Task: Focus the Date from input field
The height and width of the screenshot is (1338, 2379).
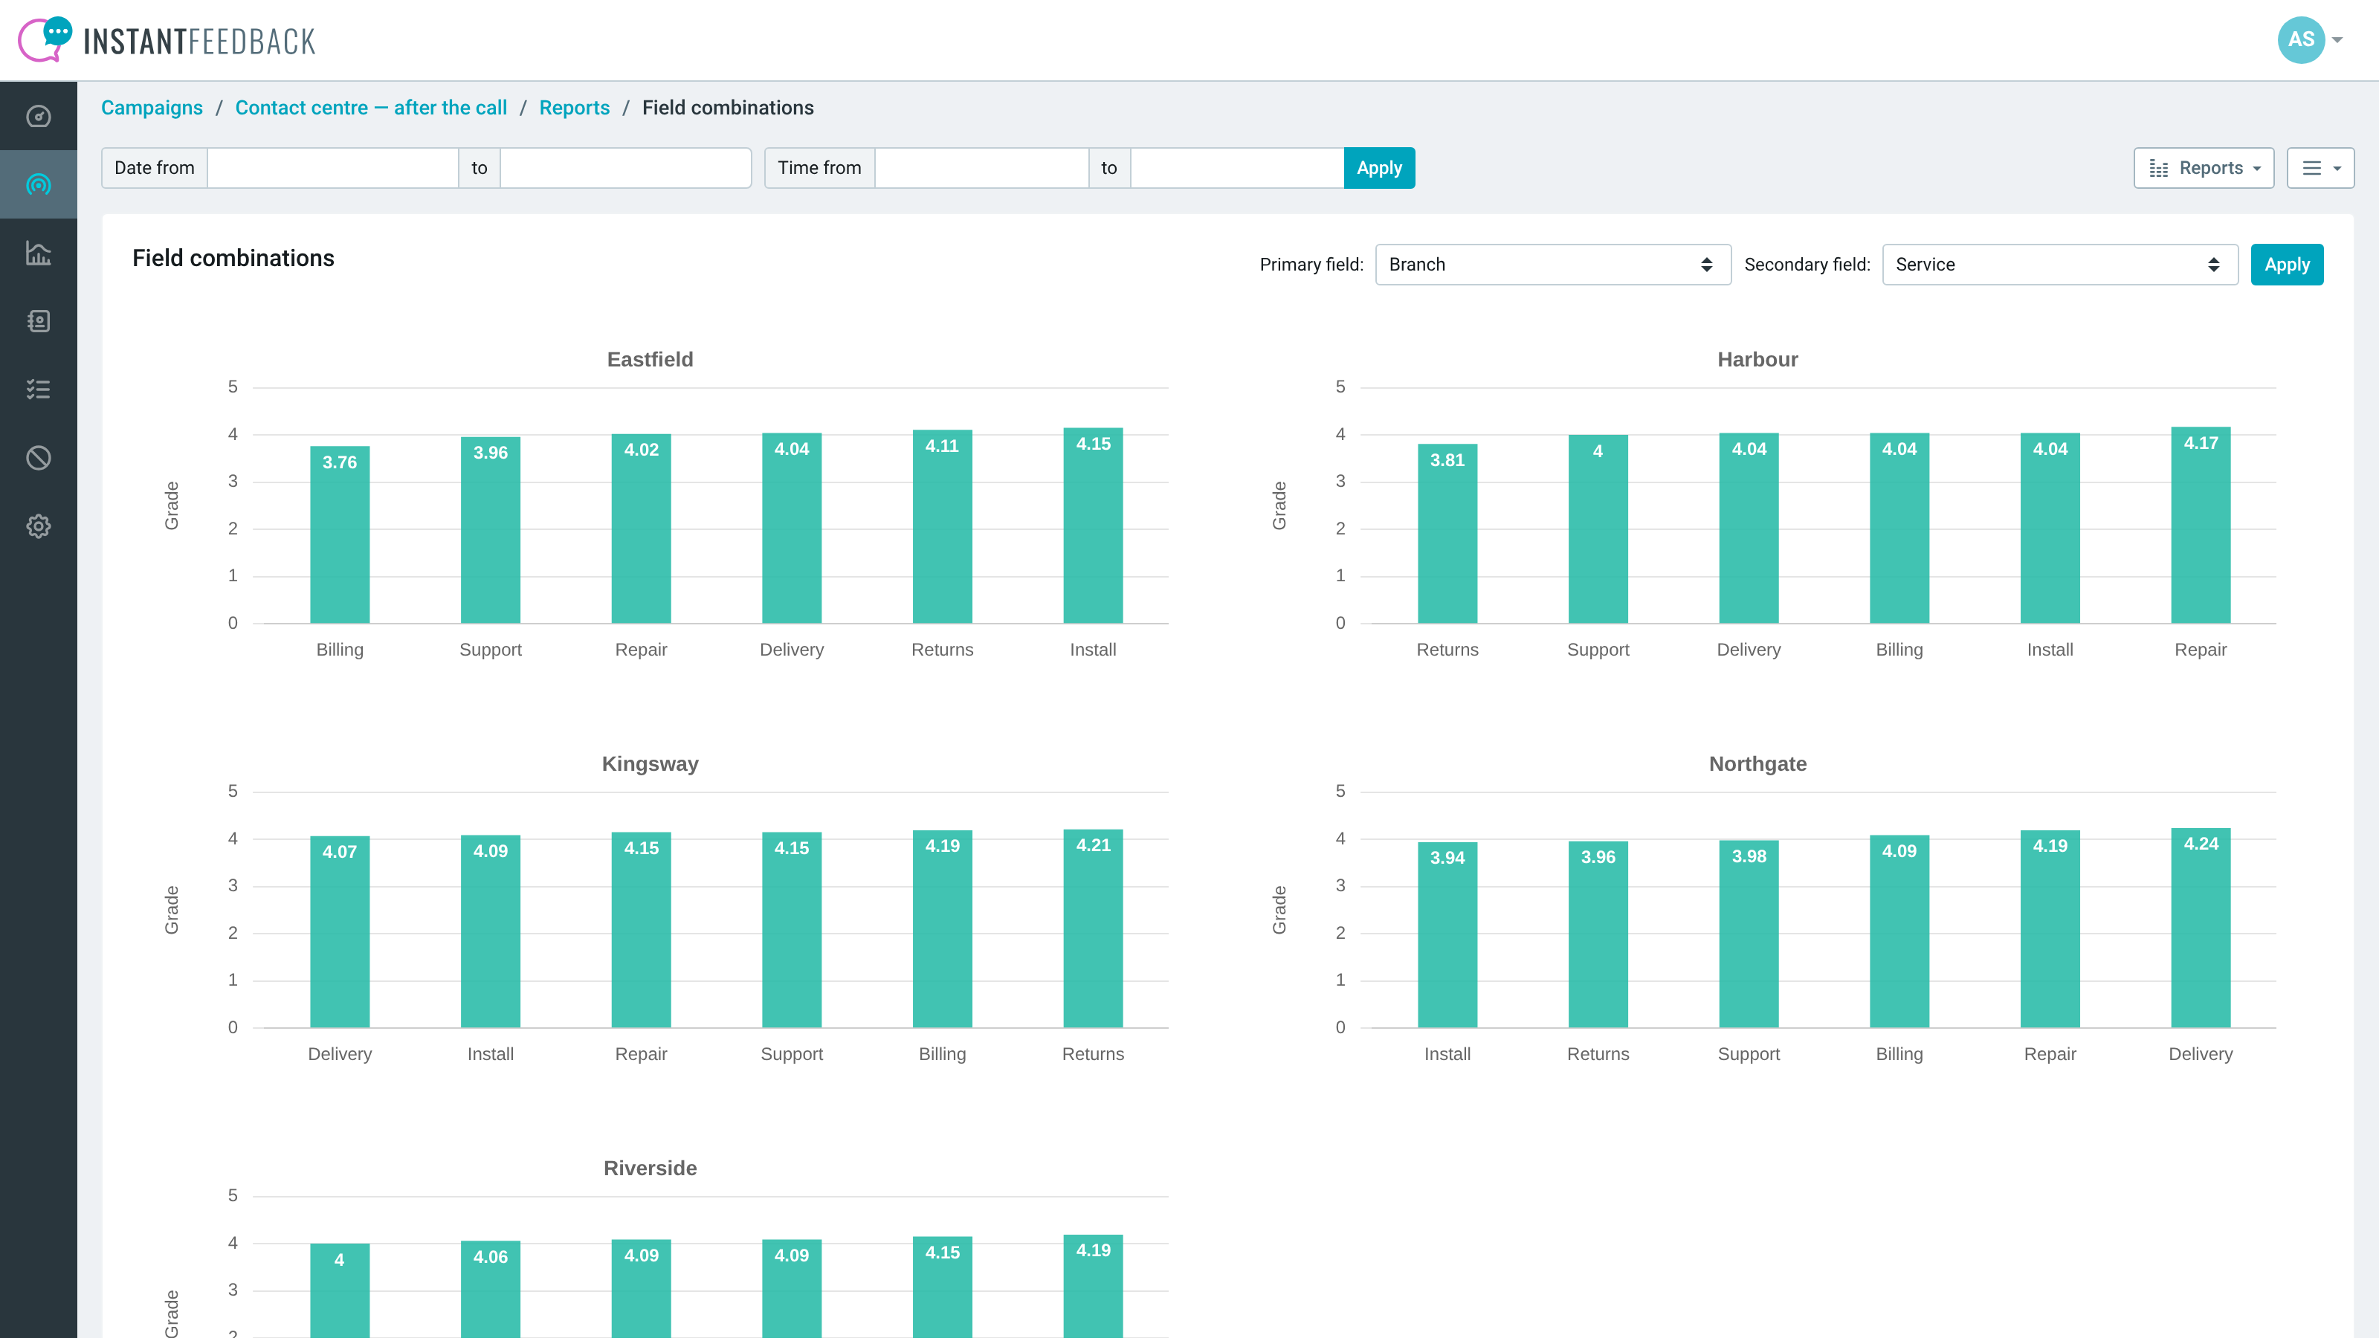Action: (x=332, y=168)
